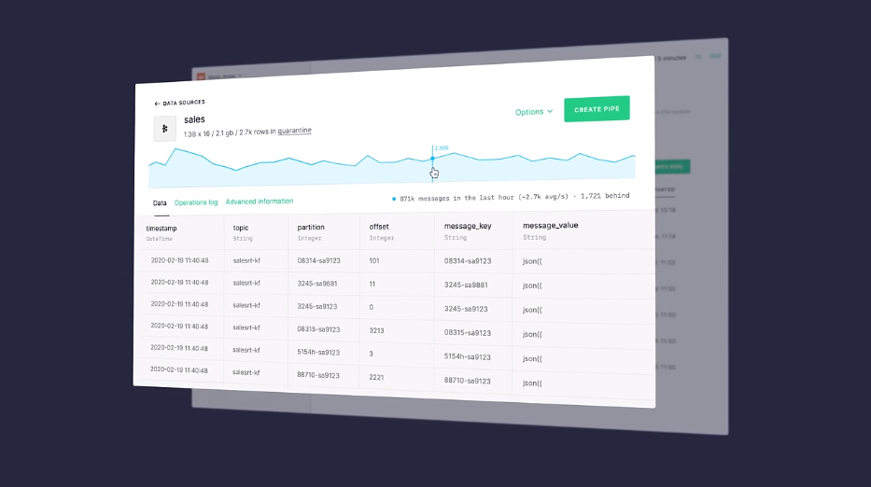The height and width of the screenshot is (487, 871).
Task: Select the Data tab
Action: 160,203
